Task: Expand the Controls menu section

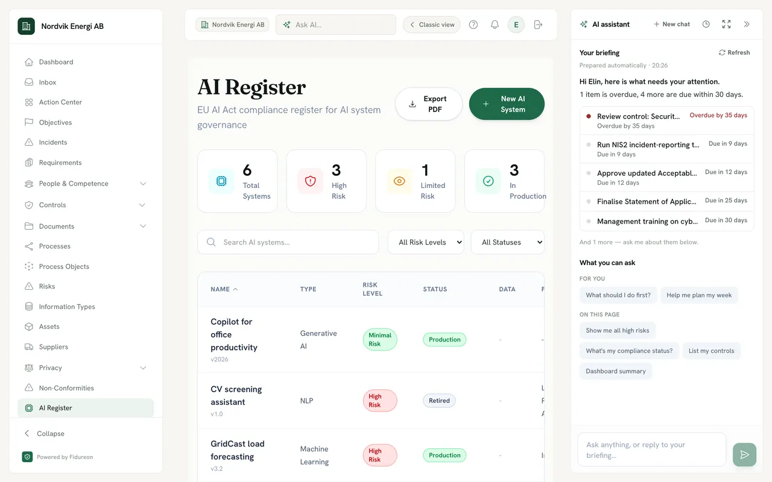Action: point(86,205)
